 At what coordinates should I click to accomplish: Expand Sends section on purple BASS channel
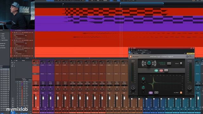[x=50, y=74]
